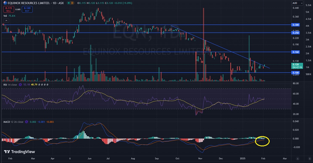Click the 4.5M volume scale label
Screen dimensions: 313x163
coord(308,19)
